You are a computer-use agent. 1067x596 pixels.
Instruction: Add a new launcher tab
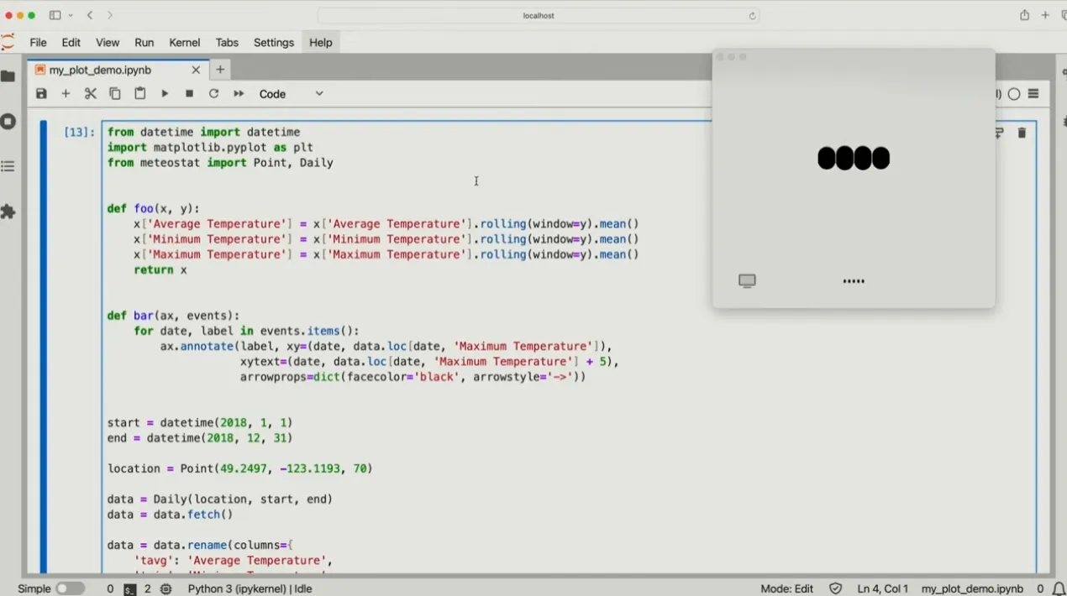tap(220, 70)
